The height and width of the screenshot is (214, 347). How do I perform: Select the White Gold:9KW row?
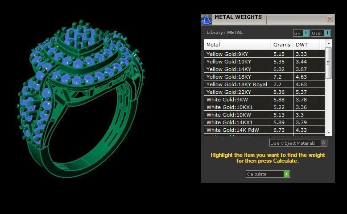[264, 100]
